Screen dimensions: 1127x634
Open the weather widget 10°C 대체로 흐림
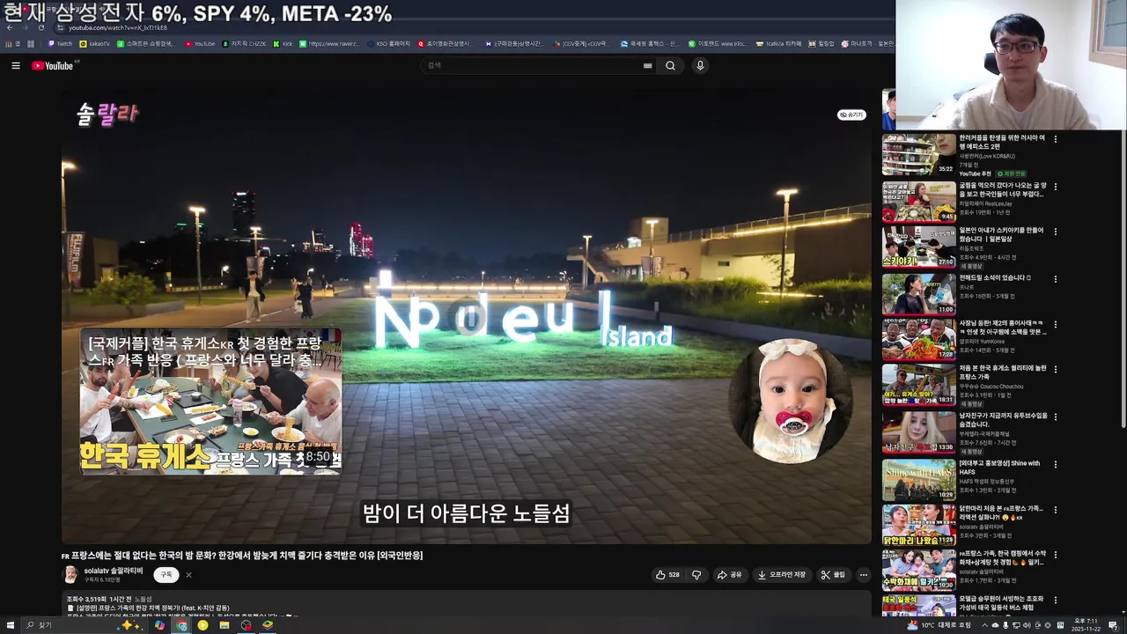point(939,625)
